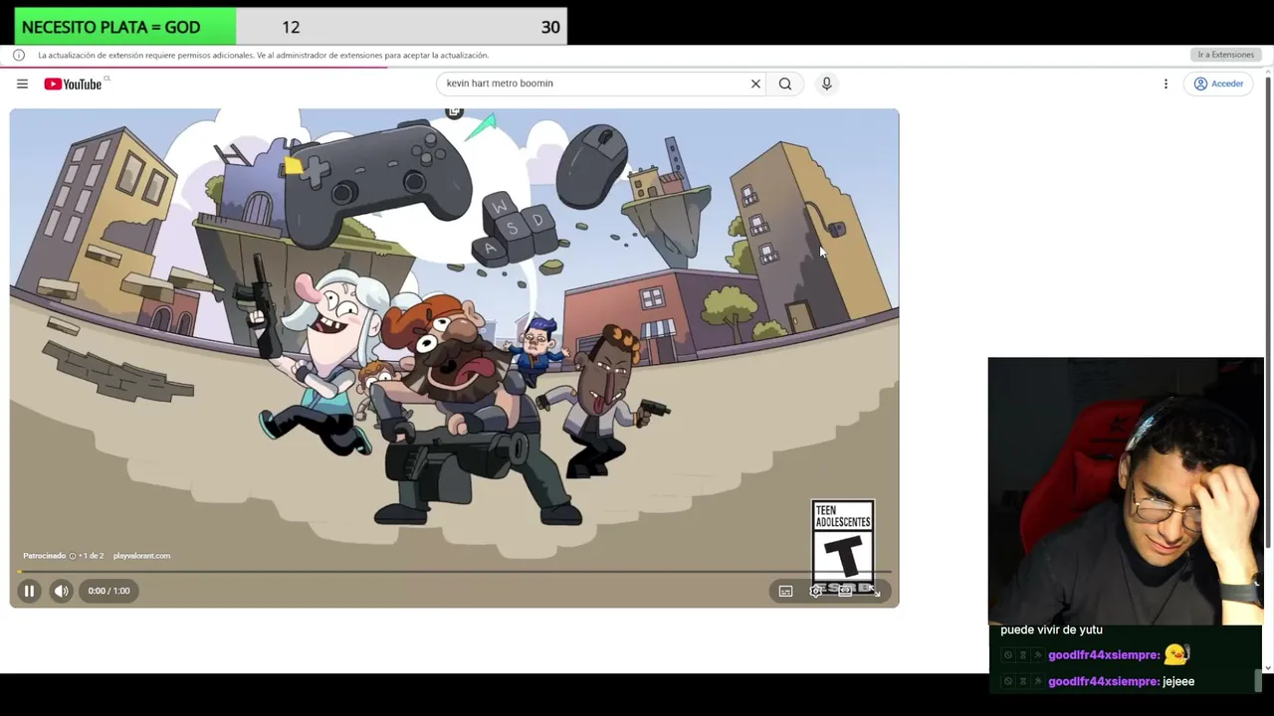Viewport: 1274px width, 716px height.
Task: Click the timeout hourglass beside the 'jejeee' message
Action: click(x=1023, y=681)
